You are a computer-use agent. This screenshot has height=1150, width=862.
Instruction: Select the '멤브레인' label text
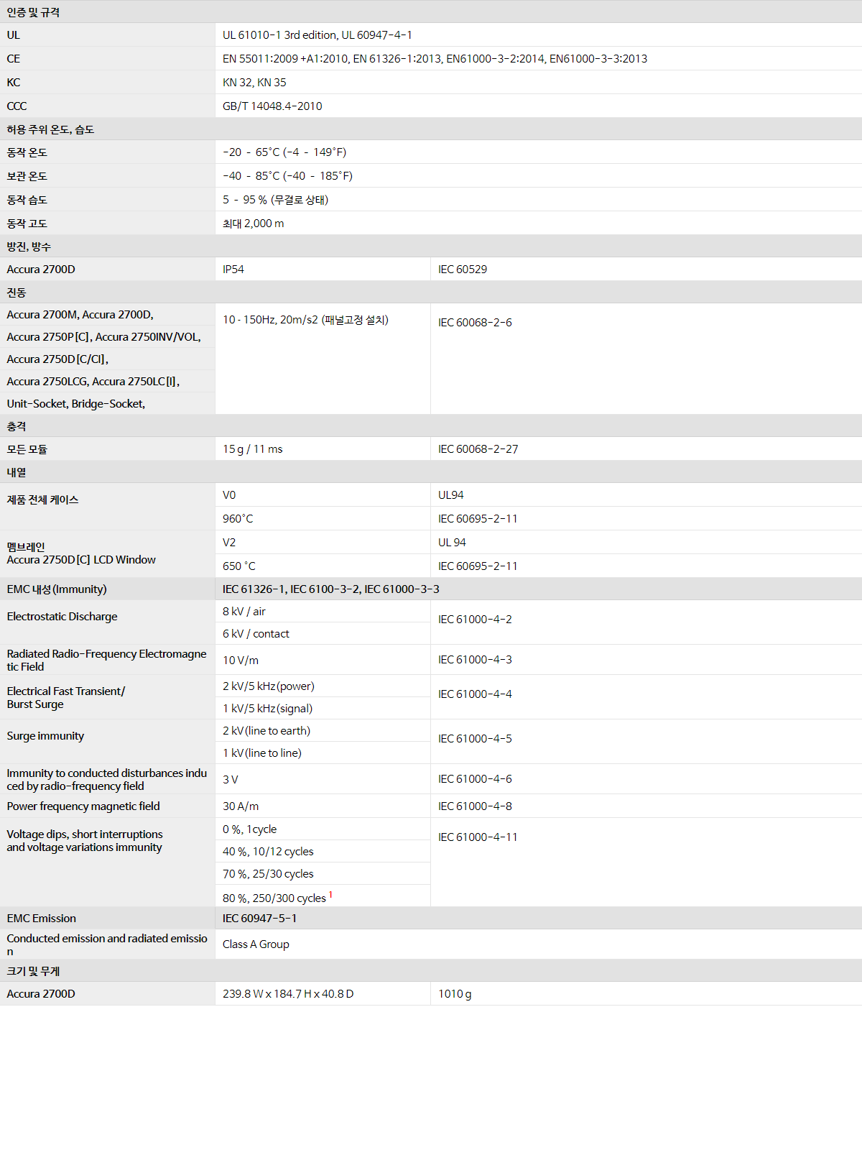pyautogui.click(x=26, y=547)
